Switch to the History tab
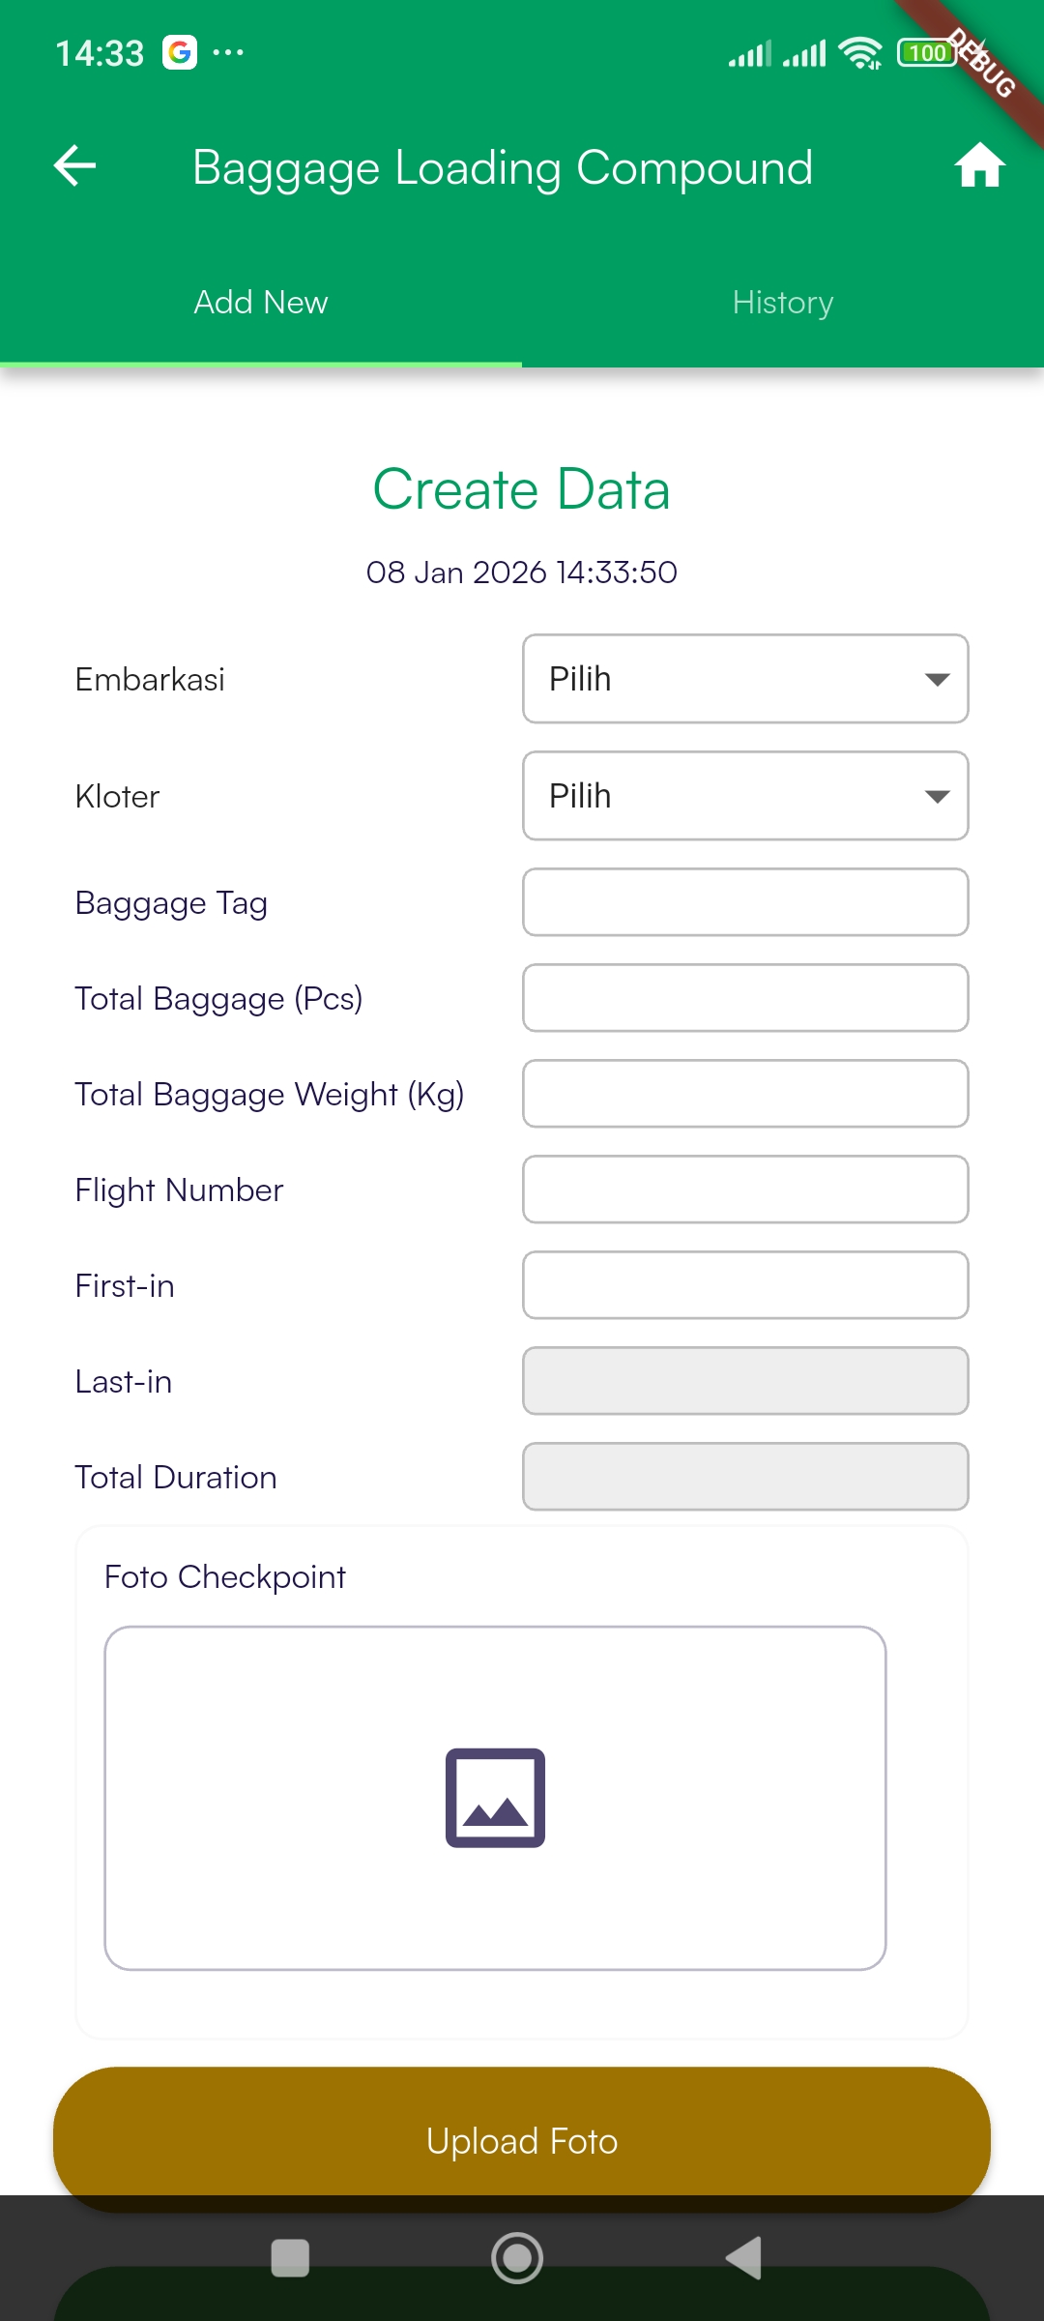The width and height of the screenshot is (1044, 2321). tap(783, 303)
